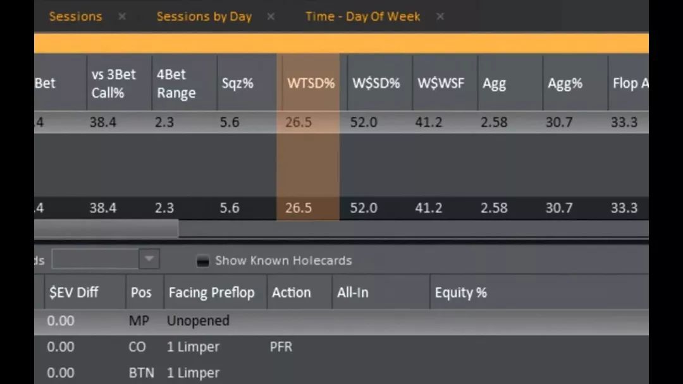Sort by 4Bet Range column
The image size is (683, 384).
coord(176,83)
